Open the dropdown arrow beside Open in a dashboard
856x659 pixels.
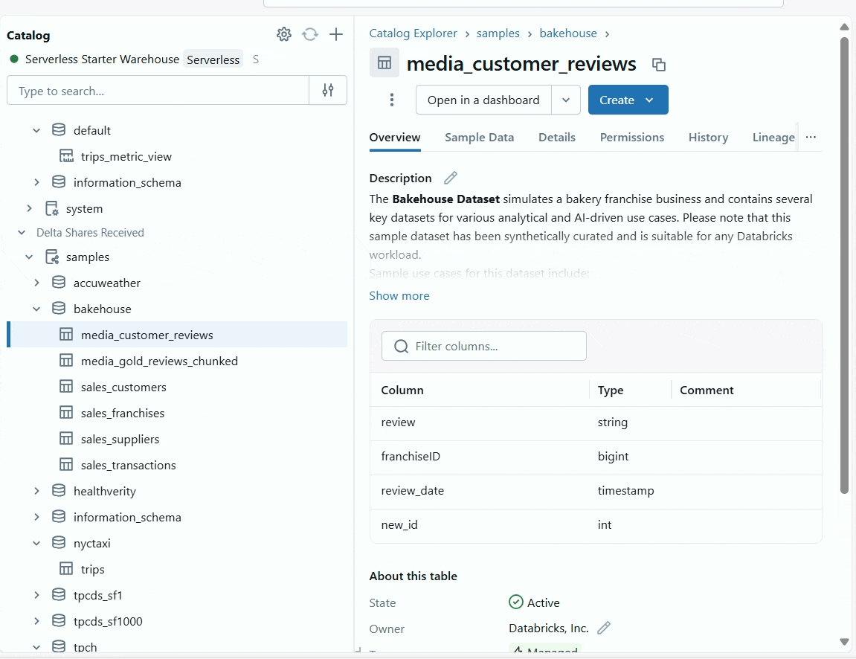[x=566, y=100]
